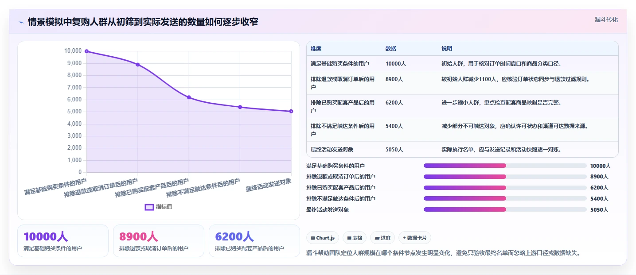Click progress bar for 最终活动发送对象
The width and height of the screenshot is (636, 275).
(x=505, y=209)
